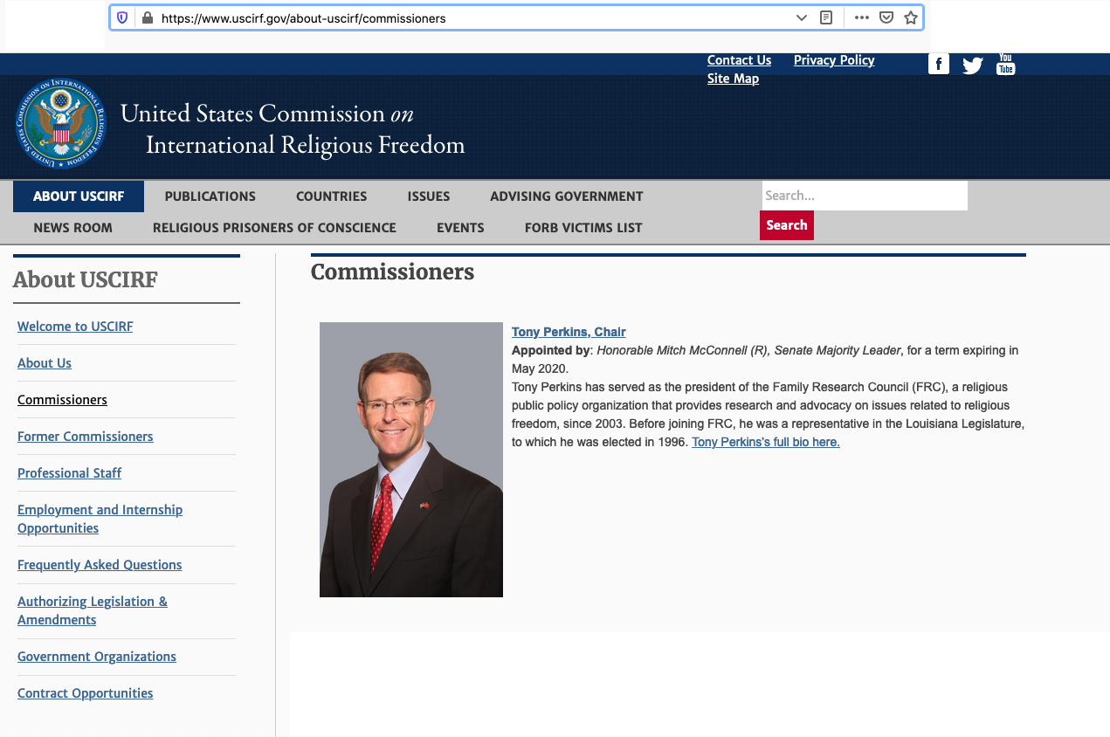
Task: Click Tony Perkins portrait photo
Action: (x=410, y=459)
